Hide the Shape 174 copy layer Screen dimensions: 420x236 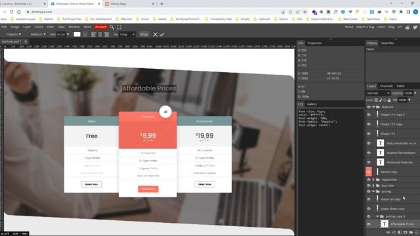pos(369,125)
